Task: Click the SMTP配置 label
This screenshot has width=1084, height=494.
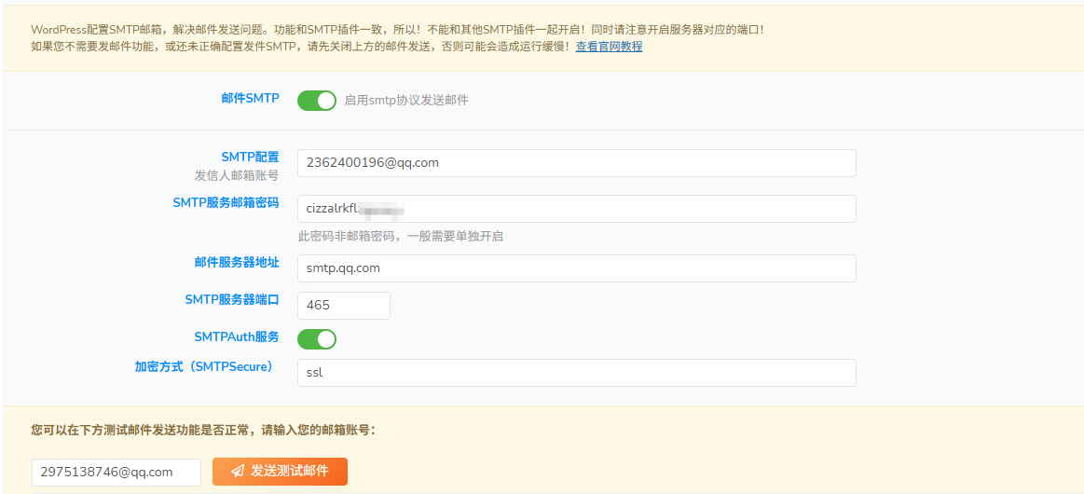Action: coord(250,157)
